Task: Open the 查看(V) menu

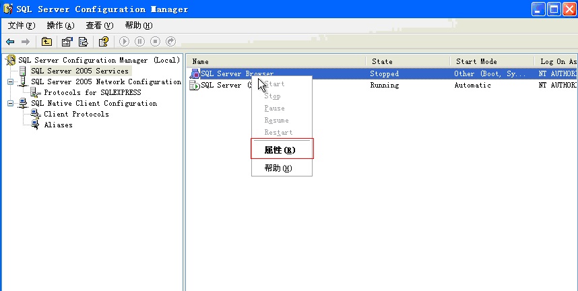Action: (100, 26)
